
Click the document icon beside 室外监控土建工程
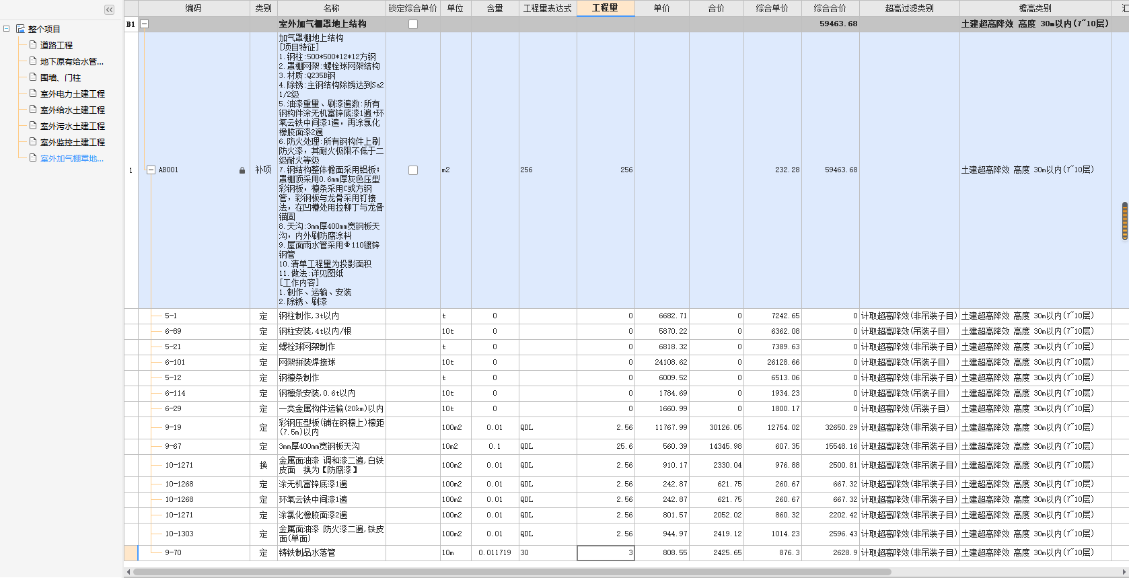point(32,141)
